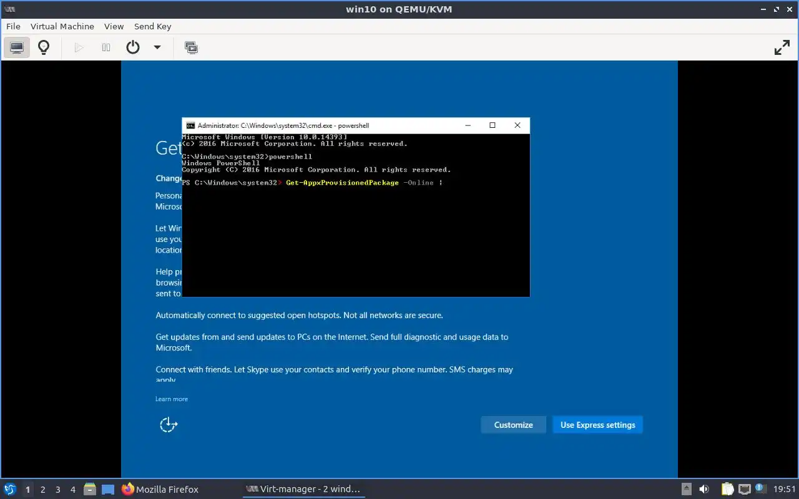Switch to workspace 3
Viewport: 799px width, 499px height.
[x=58, y=490]
